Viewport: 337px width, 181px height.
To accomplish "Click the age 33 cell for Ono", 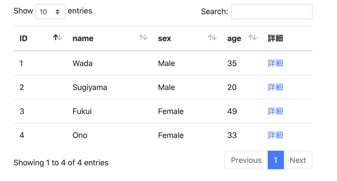I will point(232,135).
